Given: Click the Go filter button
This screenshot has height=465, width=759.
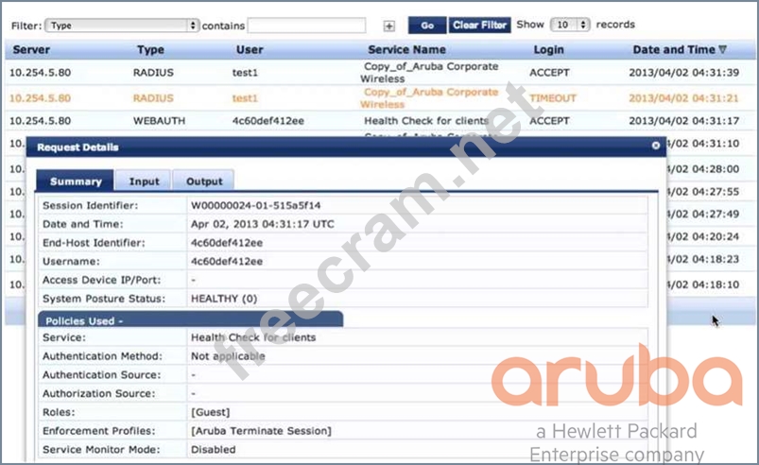Looking at the screenshot, I should (427, 26).
